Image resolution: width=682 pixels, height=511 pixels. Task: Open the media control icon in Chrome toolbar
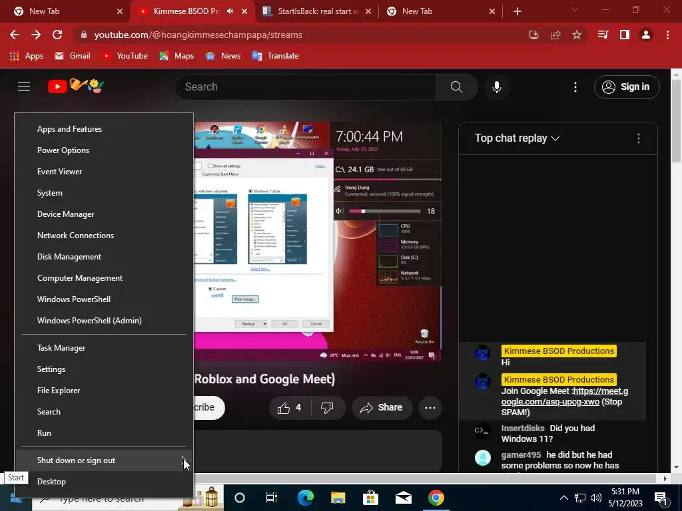click(603, 35)
